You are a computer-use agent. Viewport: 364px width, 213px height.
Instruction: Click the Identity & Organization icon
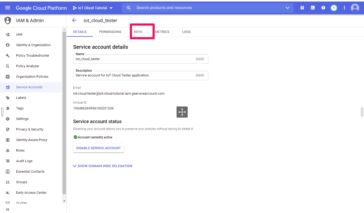pyautogui.click(x=8, y=45)
